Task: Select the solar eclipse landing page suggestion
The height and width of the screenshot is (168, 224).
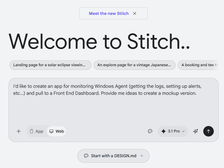Action: tap(51, 65)
